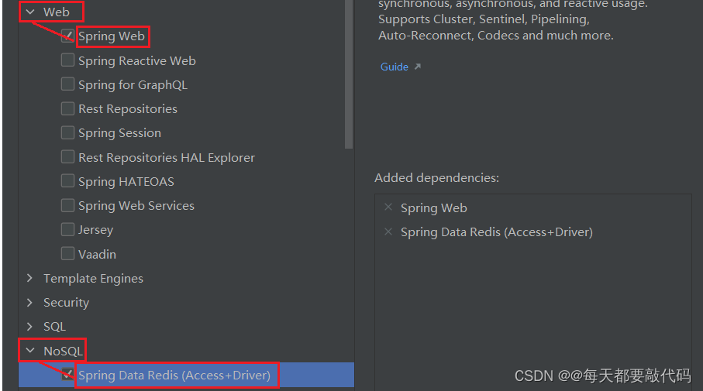
Task: Select the Spring Reactive Web label
Action: [137, 61]
